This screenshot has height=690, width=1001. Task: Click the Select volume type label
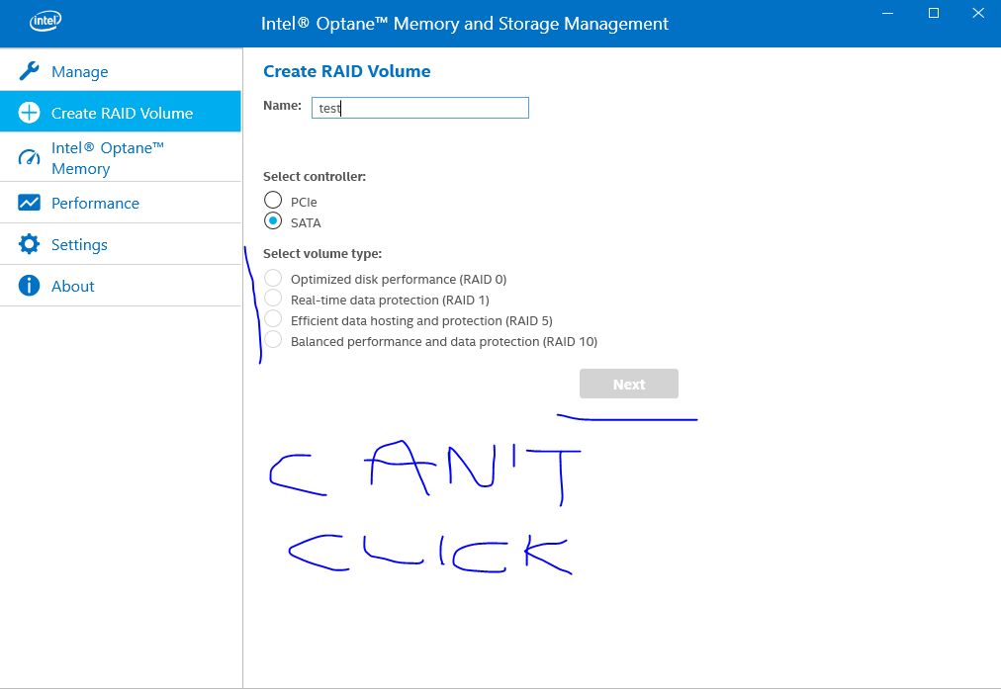click(x=322, y=254)
